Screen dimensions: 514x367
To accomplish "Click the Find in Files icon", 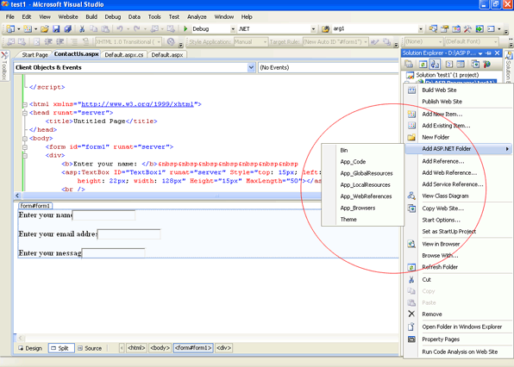I will pos(325,29).
